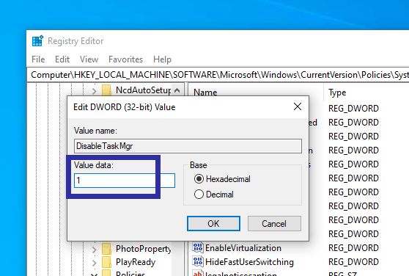Click the Registry Editor app icon in title bar
409x276 pixels.
tap(37, 40)
